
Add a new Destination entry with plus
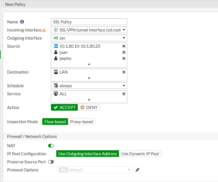pyautogui.click(x=89, y=78)
